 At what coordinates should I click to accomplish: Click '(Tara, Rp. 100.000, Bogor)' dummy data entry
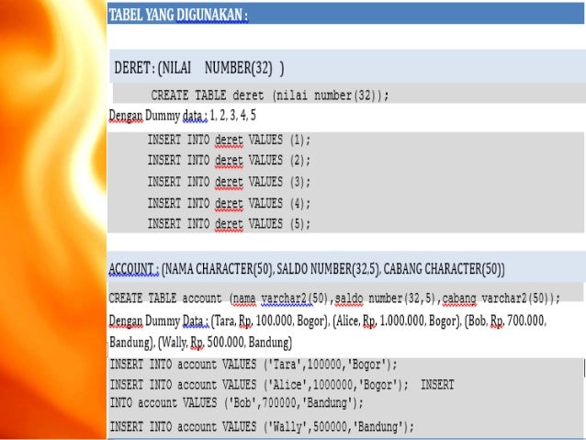(270, 322)
